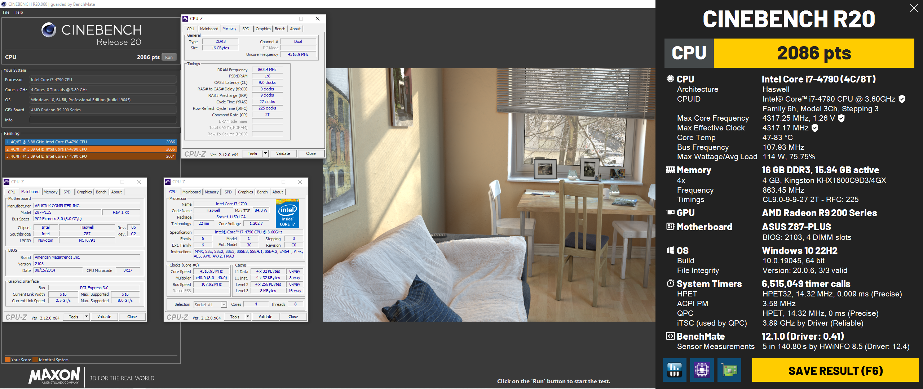Click the Cinebench sphere logo
The height and width of the screenshot is (389, 923).
coord(49,30)
